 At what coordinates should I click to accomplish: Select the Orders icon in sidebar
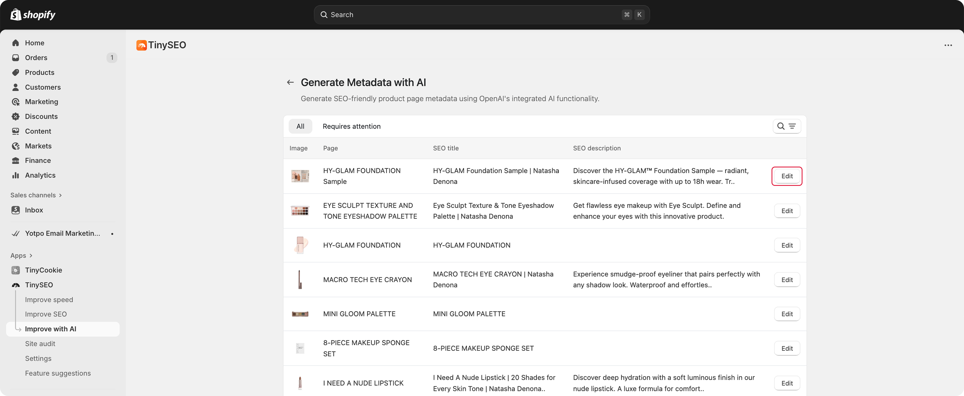click(15, 58)
